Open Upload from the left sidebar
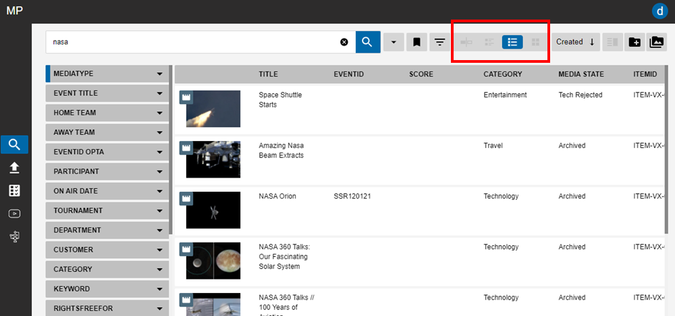The height and width of the screenshot is (316, 675). 14,167
